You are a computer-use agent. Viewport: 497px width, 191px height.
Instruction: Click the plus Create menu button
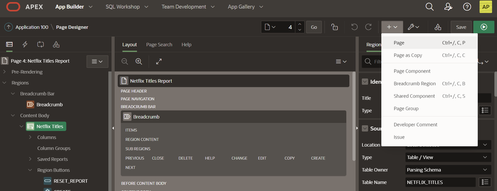[392, 27]
